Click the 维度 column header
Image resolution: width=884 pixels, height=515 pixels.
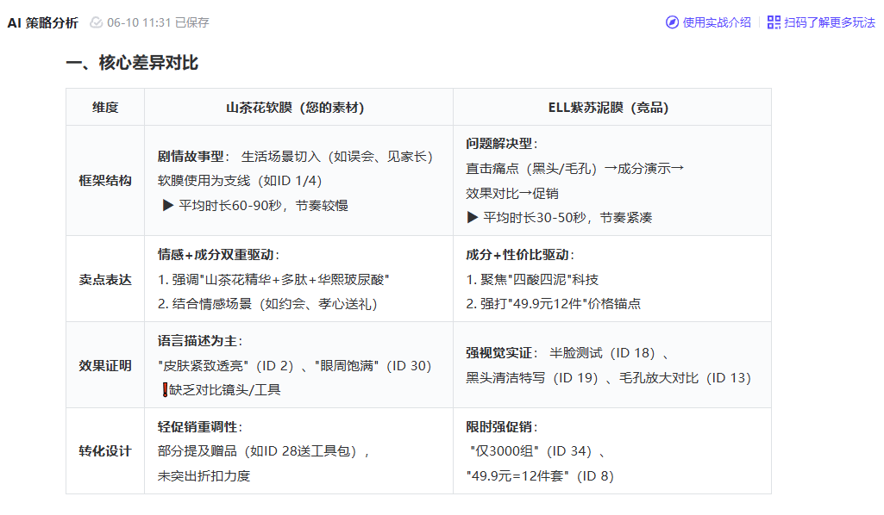tap(105, 108)
